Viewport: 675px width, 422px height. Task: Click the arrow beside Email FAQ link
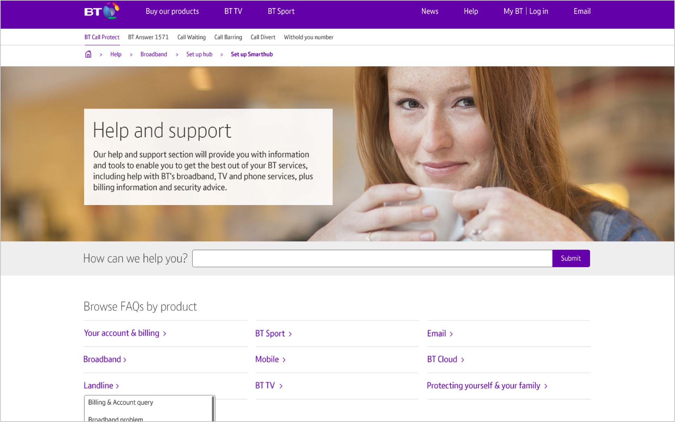pyautogui.click(x=451, y=334)
